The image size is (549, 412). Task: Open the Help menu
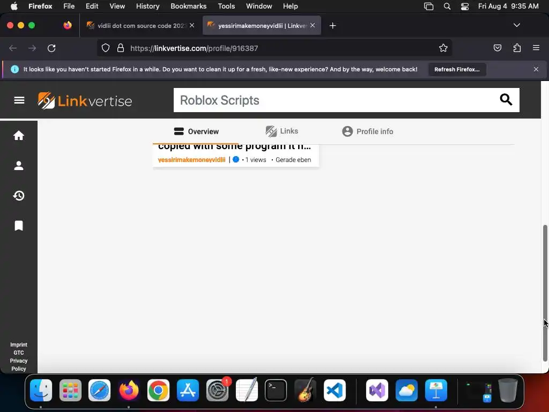click(290, 6)
